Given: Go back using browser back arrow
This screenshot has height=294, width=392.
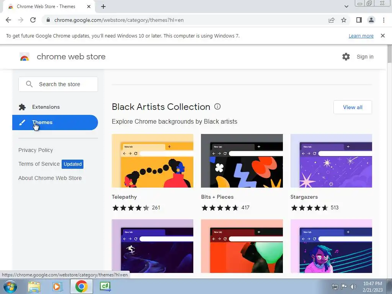Looking at the screenshot, I should pos(8,20).
